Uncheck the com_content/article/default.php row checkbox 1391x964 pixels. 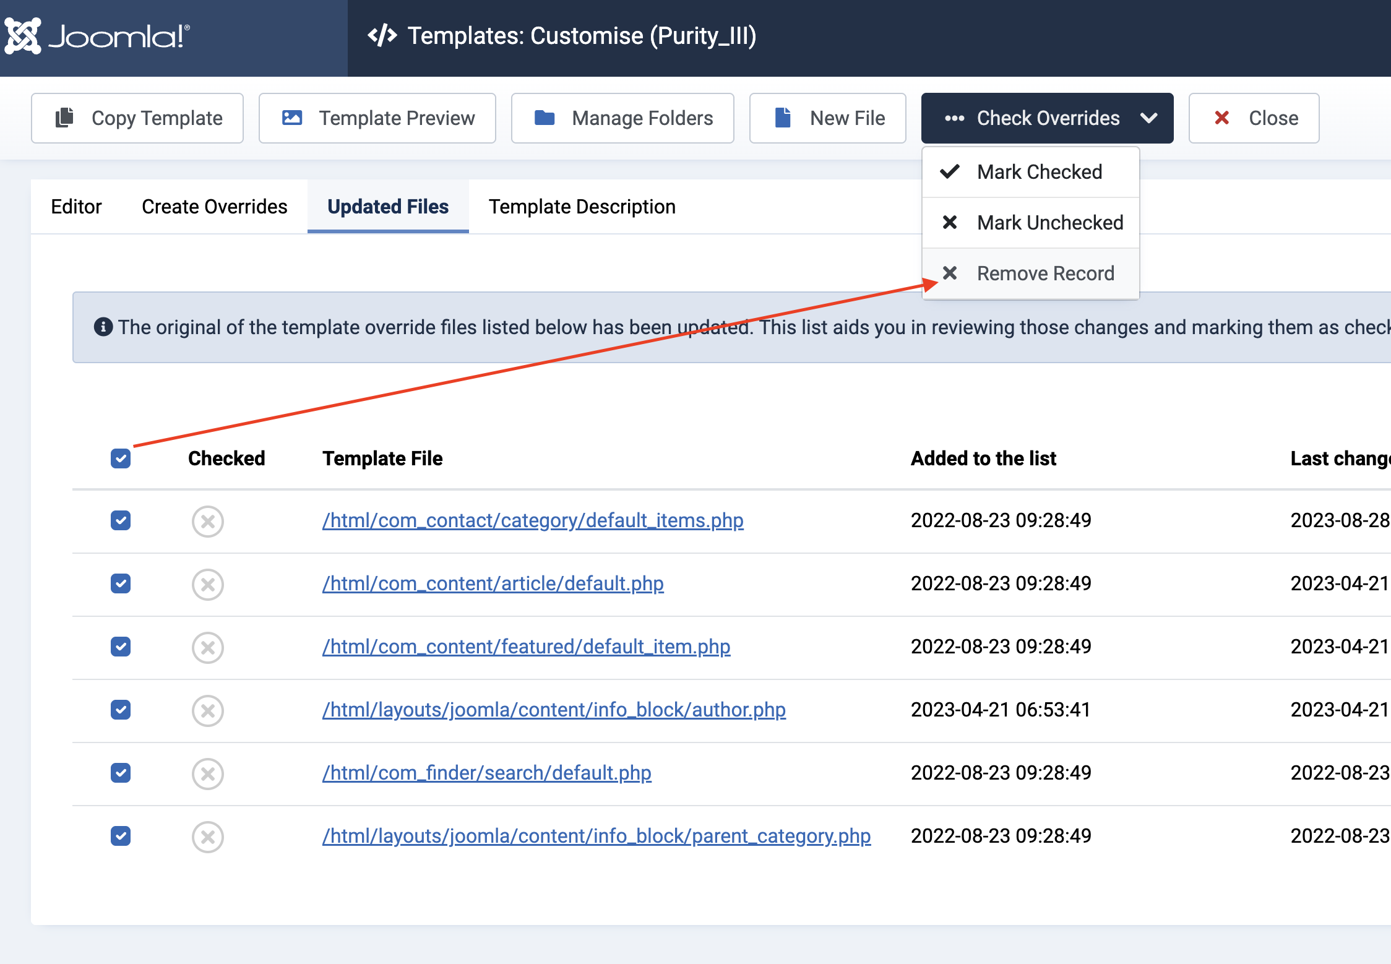point(121,583)
